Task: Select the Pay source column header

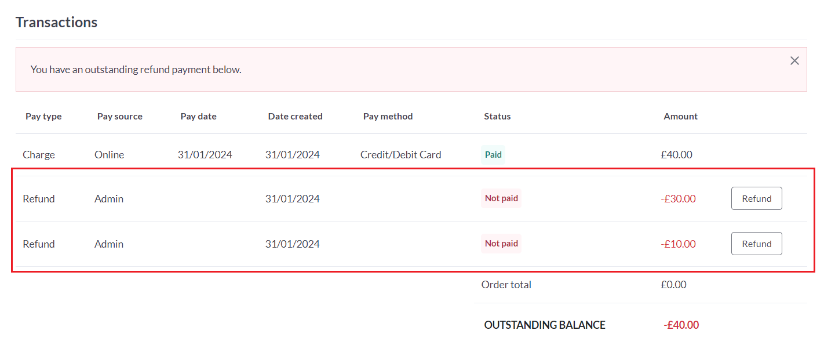Action: 119,116
